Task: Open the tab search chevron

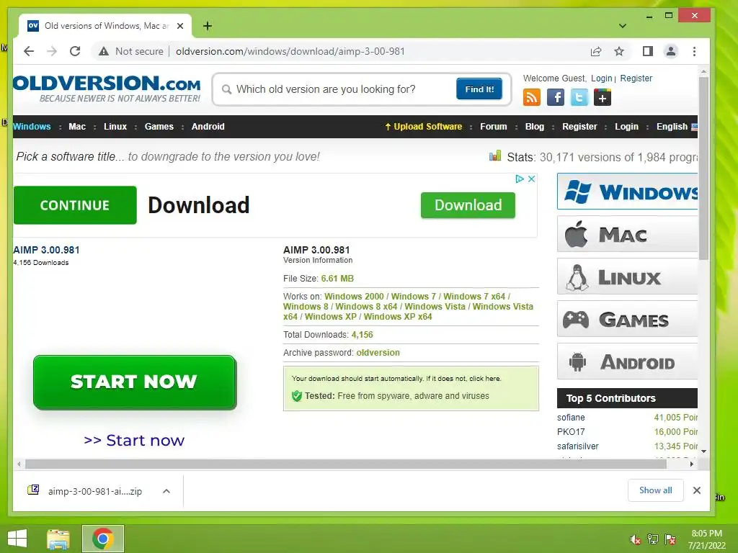Action: pos(622,26)
